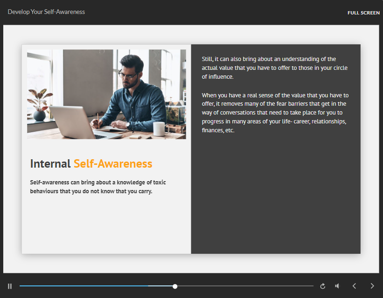
Task: Advance to the next slide arrow
Action: (372, 286)
